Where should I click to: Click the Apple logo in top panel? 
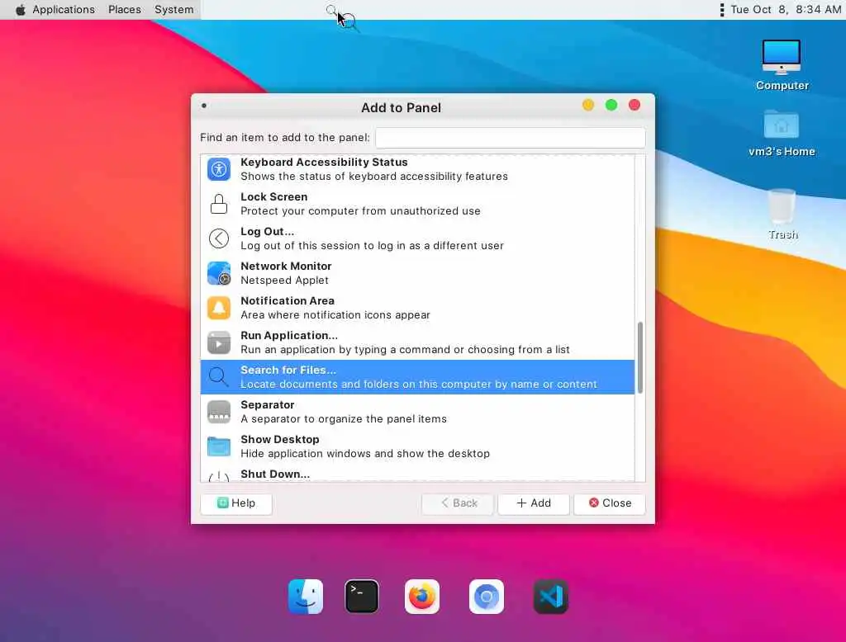[x=20, y=10]
